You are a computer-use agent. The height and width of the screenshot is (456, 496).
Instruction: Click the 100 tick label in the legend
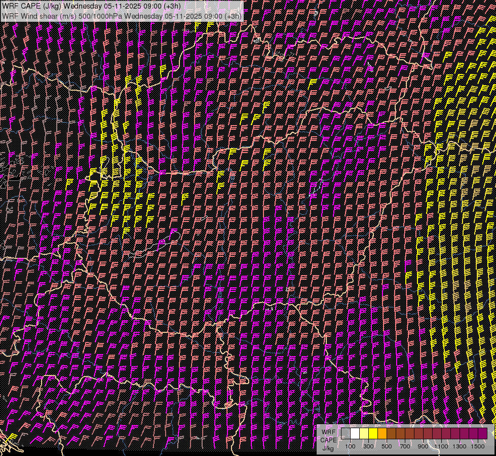click(x=350, y=446)
